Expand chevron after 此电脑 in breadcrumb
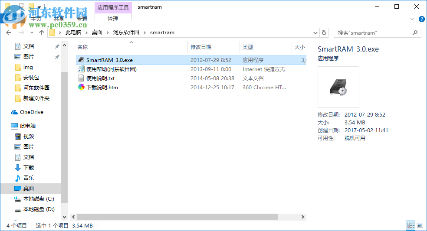The image size is (427, 231). [86, 33]
